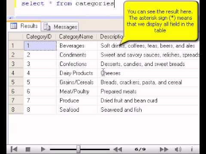The image size is (206, 154).
Task: Select row header number 6
Action: [x=16, y=92]
